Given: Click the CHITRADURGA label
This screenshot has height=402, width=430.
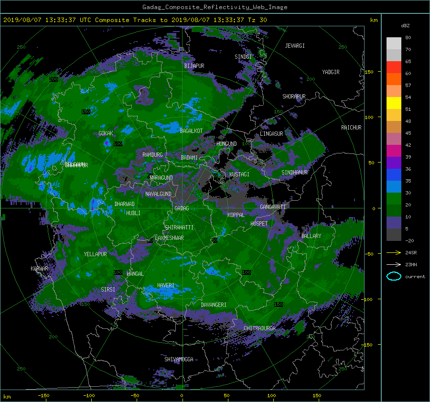Looking at the screenshot, I should (x=259, y=328).
